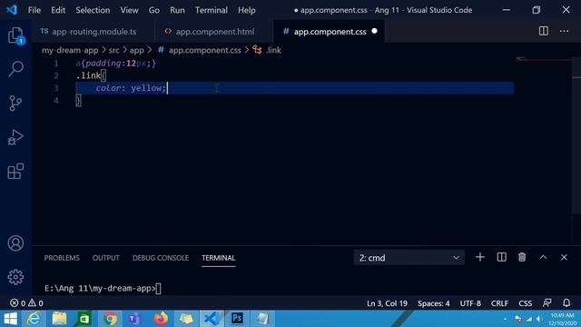This screenshot has height=327, width=581.
Task: Click unsaved dot on app.component.css tab
Action: tap(374, 31)
